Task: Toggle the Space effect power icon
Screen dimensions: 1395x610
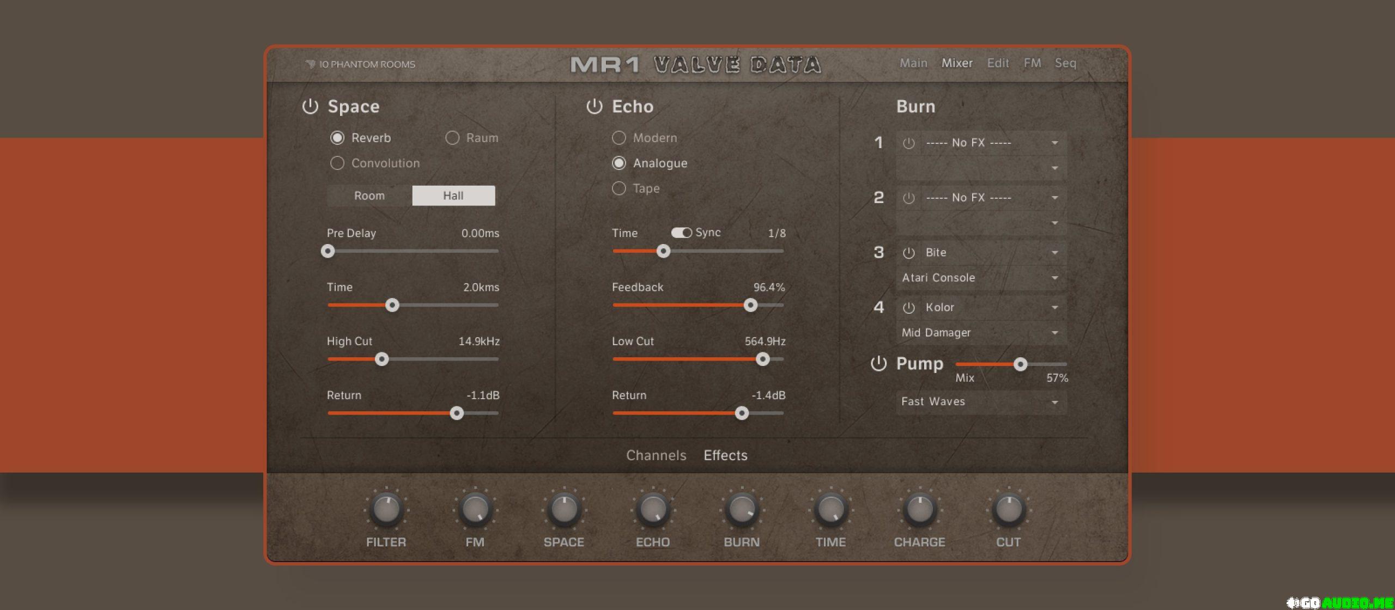Action: [x=310, y=106]
